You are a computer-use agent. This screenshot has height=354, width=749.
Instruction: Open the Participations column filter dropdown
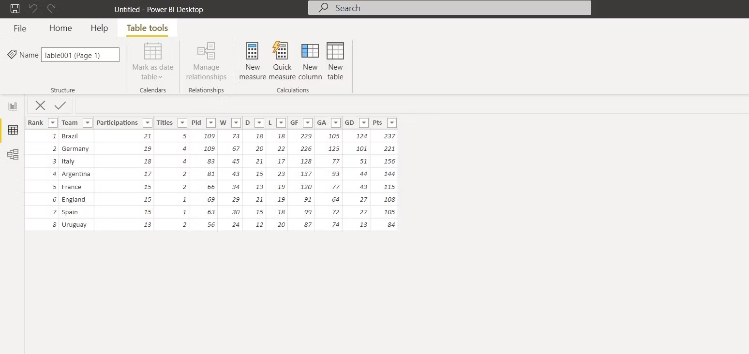pyautogui.click(x=147, y=123)
